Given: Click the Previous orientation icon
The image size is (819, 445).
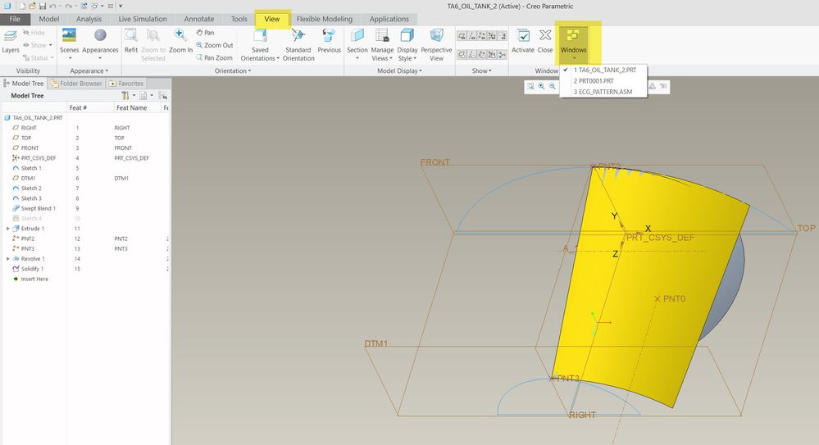Looking at the screenshot, I should (x=329, y=36).
